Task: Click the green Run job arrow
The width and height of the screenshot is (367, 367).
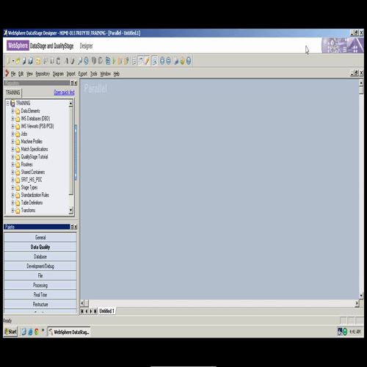Action: 114,61
